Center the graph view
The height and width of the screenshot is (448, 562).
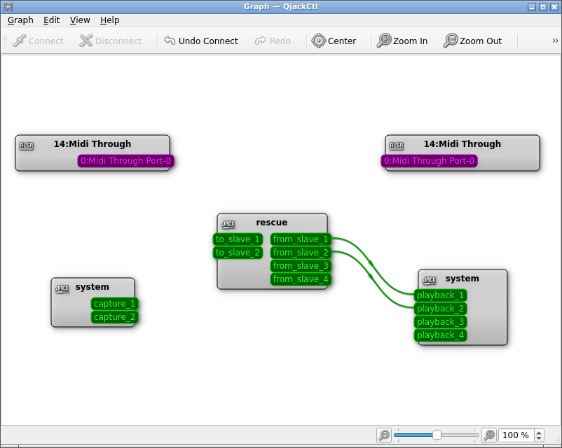click(x=334, y=41)
